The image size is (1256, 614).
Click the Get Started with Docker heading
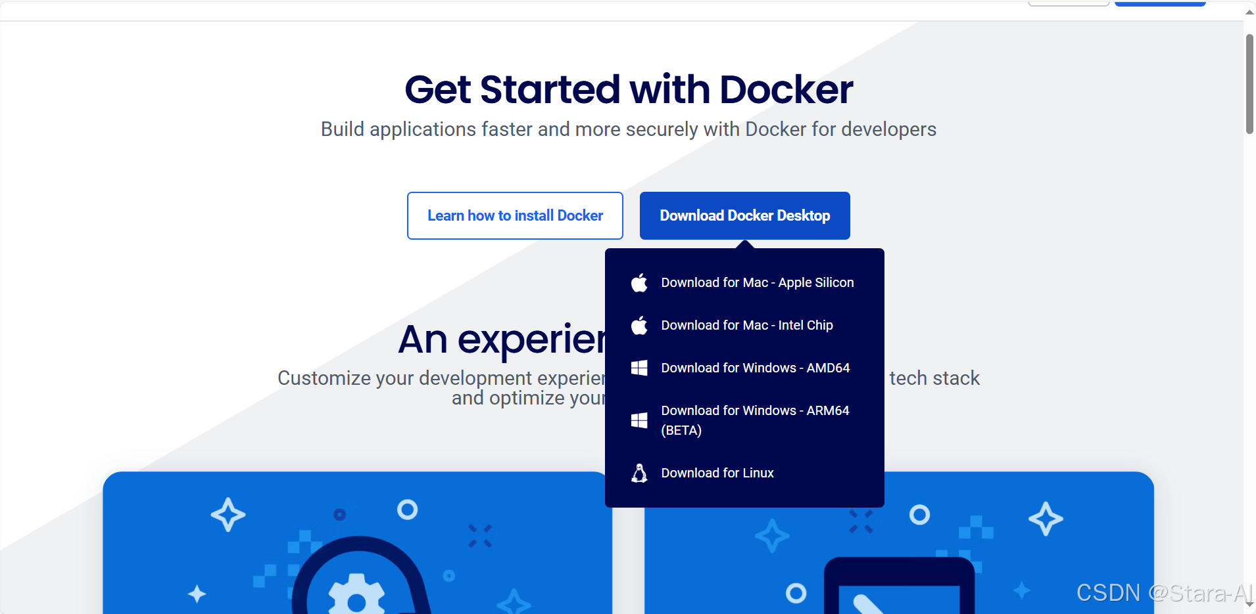coord(629,89)
